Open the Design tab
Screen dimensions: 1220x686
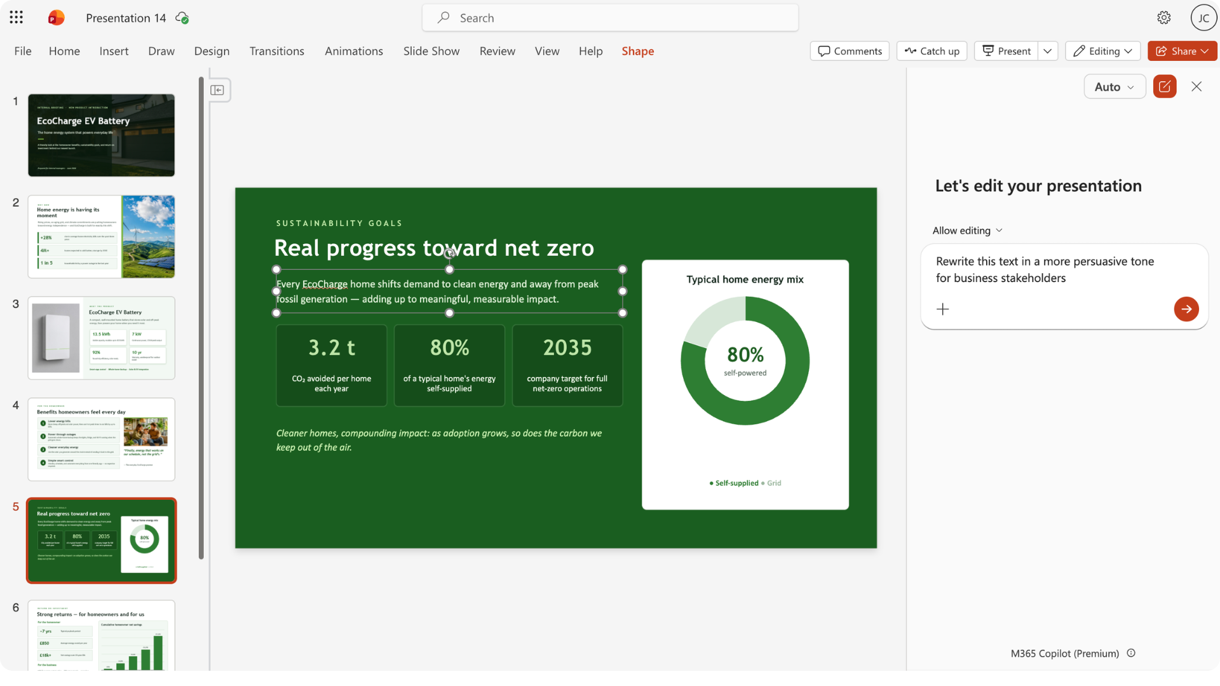tap(212, 51)
